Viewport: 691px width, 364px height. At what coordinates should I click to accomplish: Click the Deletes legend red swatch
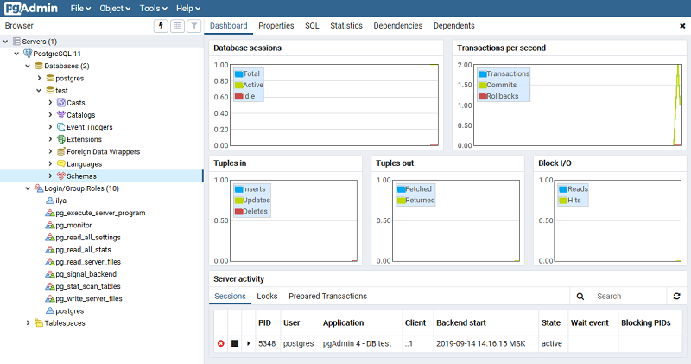click(x=239, y=211)
